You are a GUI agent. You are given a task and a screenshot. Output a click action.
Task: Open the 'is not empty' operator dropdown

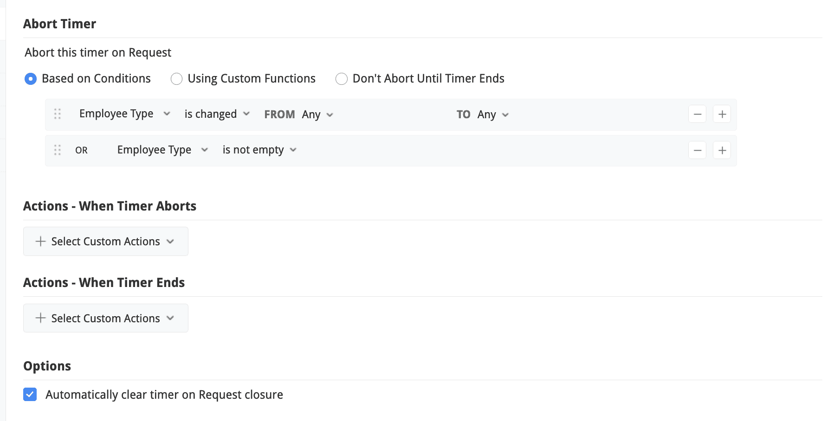tap(259, 150)
